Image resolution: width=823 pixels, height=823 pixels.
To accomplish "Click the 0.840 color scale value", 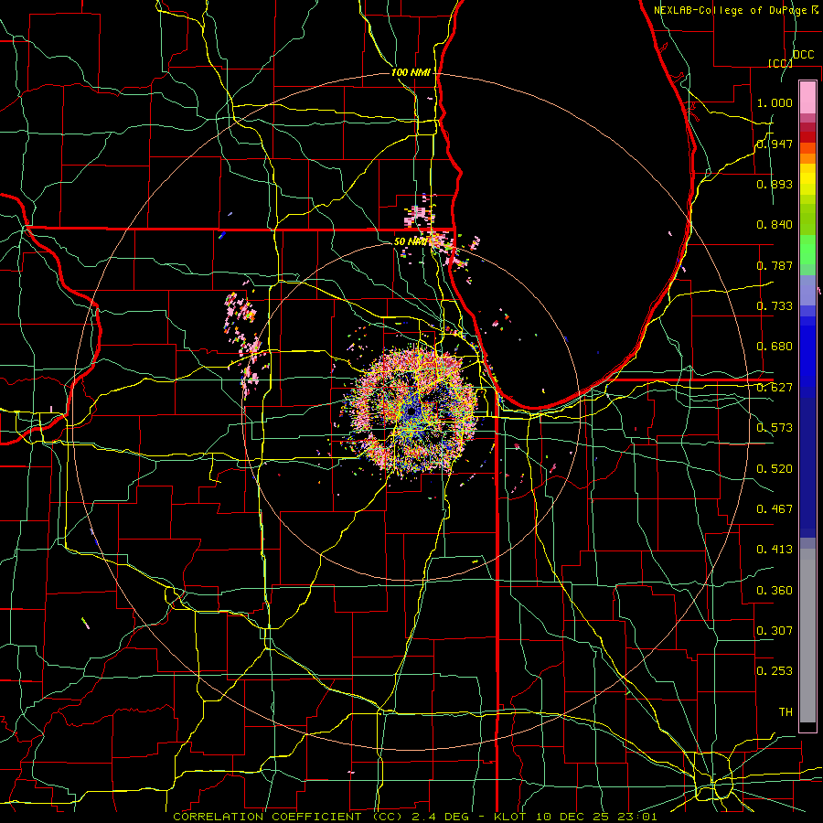I will coord(775,225).
